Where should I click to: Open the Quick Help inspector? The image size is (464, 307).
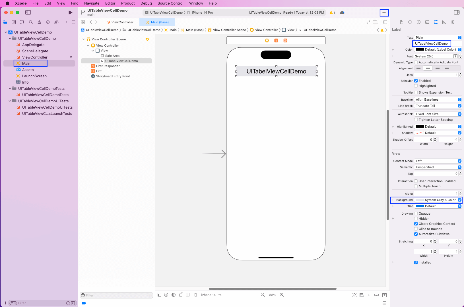[x=418, y=22]
